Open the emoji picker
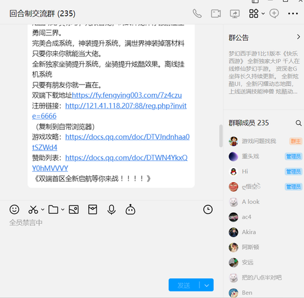This screenshot has height=298, width=304. click(15, 210)
